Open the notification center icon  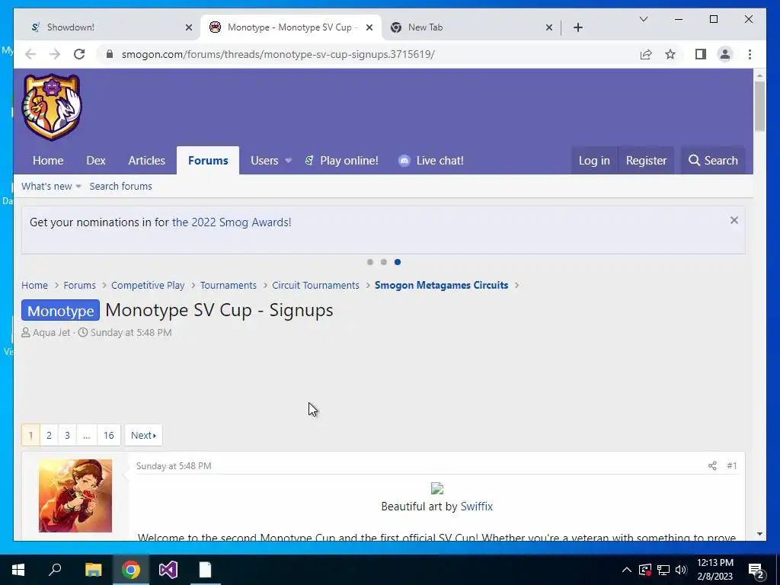tap(756, 571)
